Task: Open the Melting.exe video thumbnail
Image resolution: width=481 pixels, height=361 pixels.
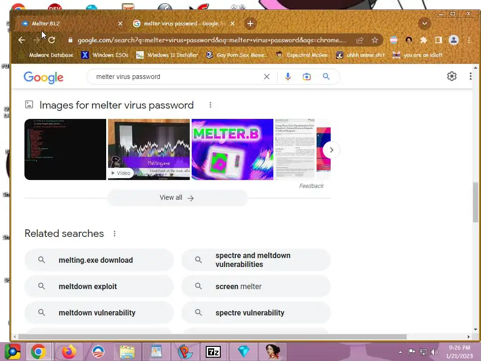Action: [149, 149]
